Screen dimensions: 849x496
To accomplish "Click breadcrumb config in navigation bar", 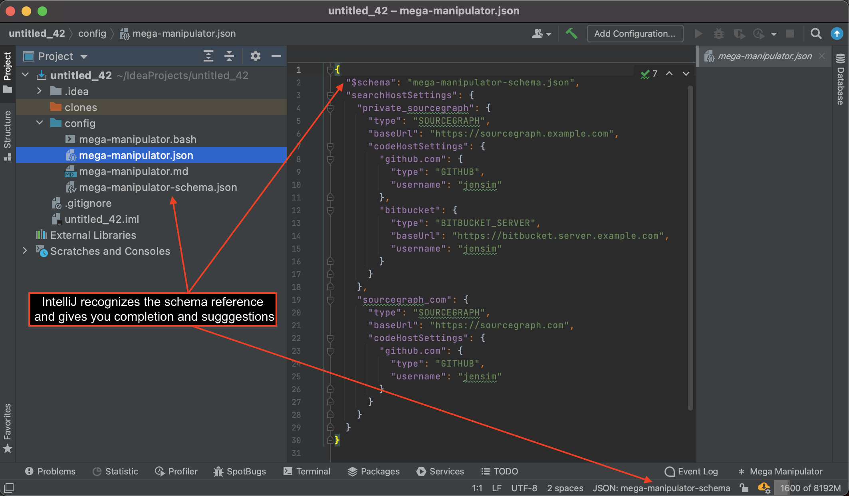I will click(x=92, y=34).
